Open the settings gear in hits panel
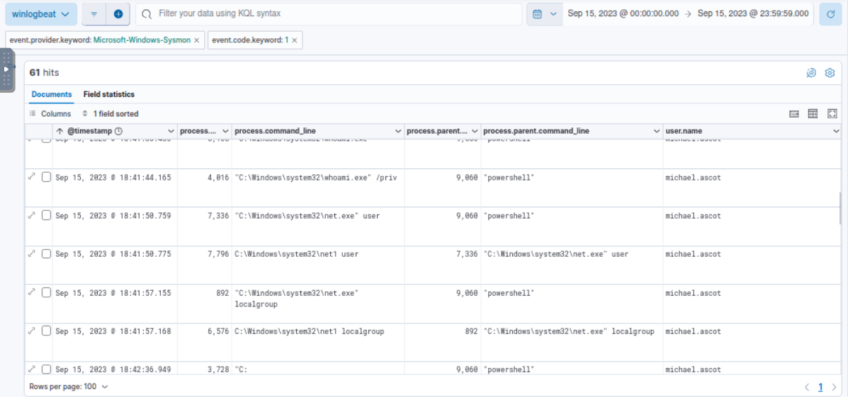Screen dimensions: 848x397 click(x=830, y=73)
